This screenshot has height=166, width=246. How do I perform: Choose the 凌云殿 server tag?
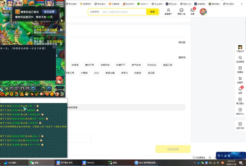(151, 73)
